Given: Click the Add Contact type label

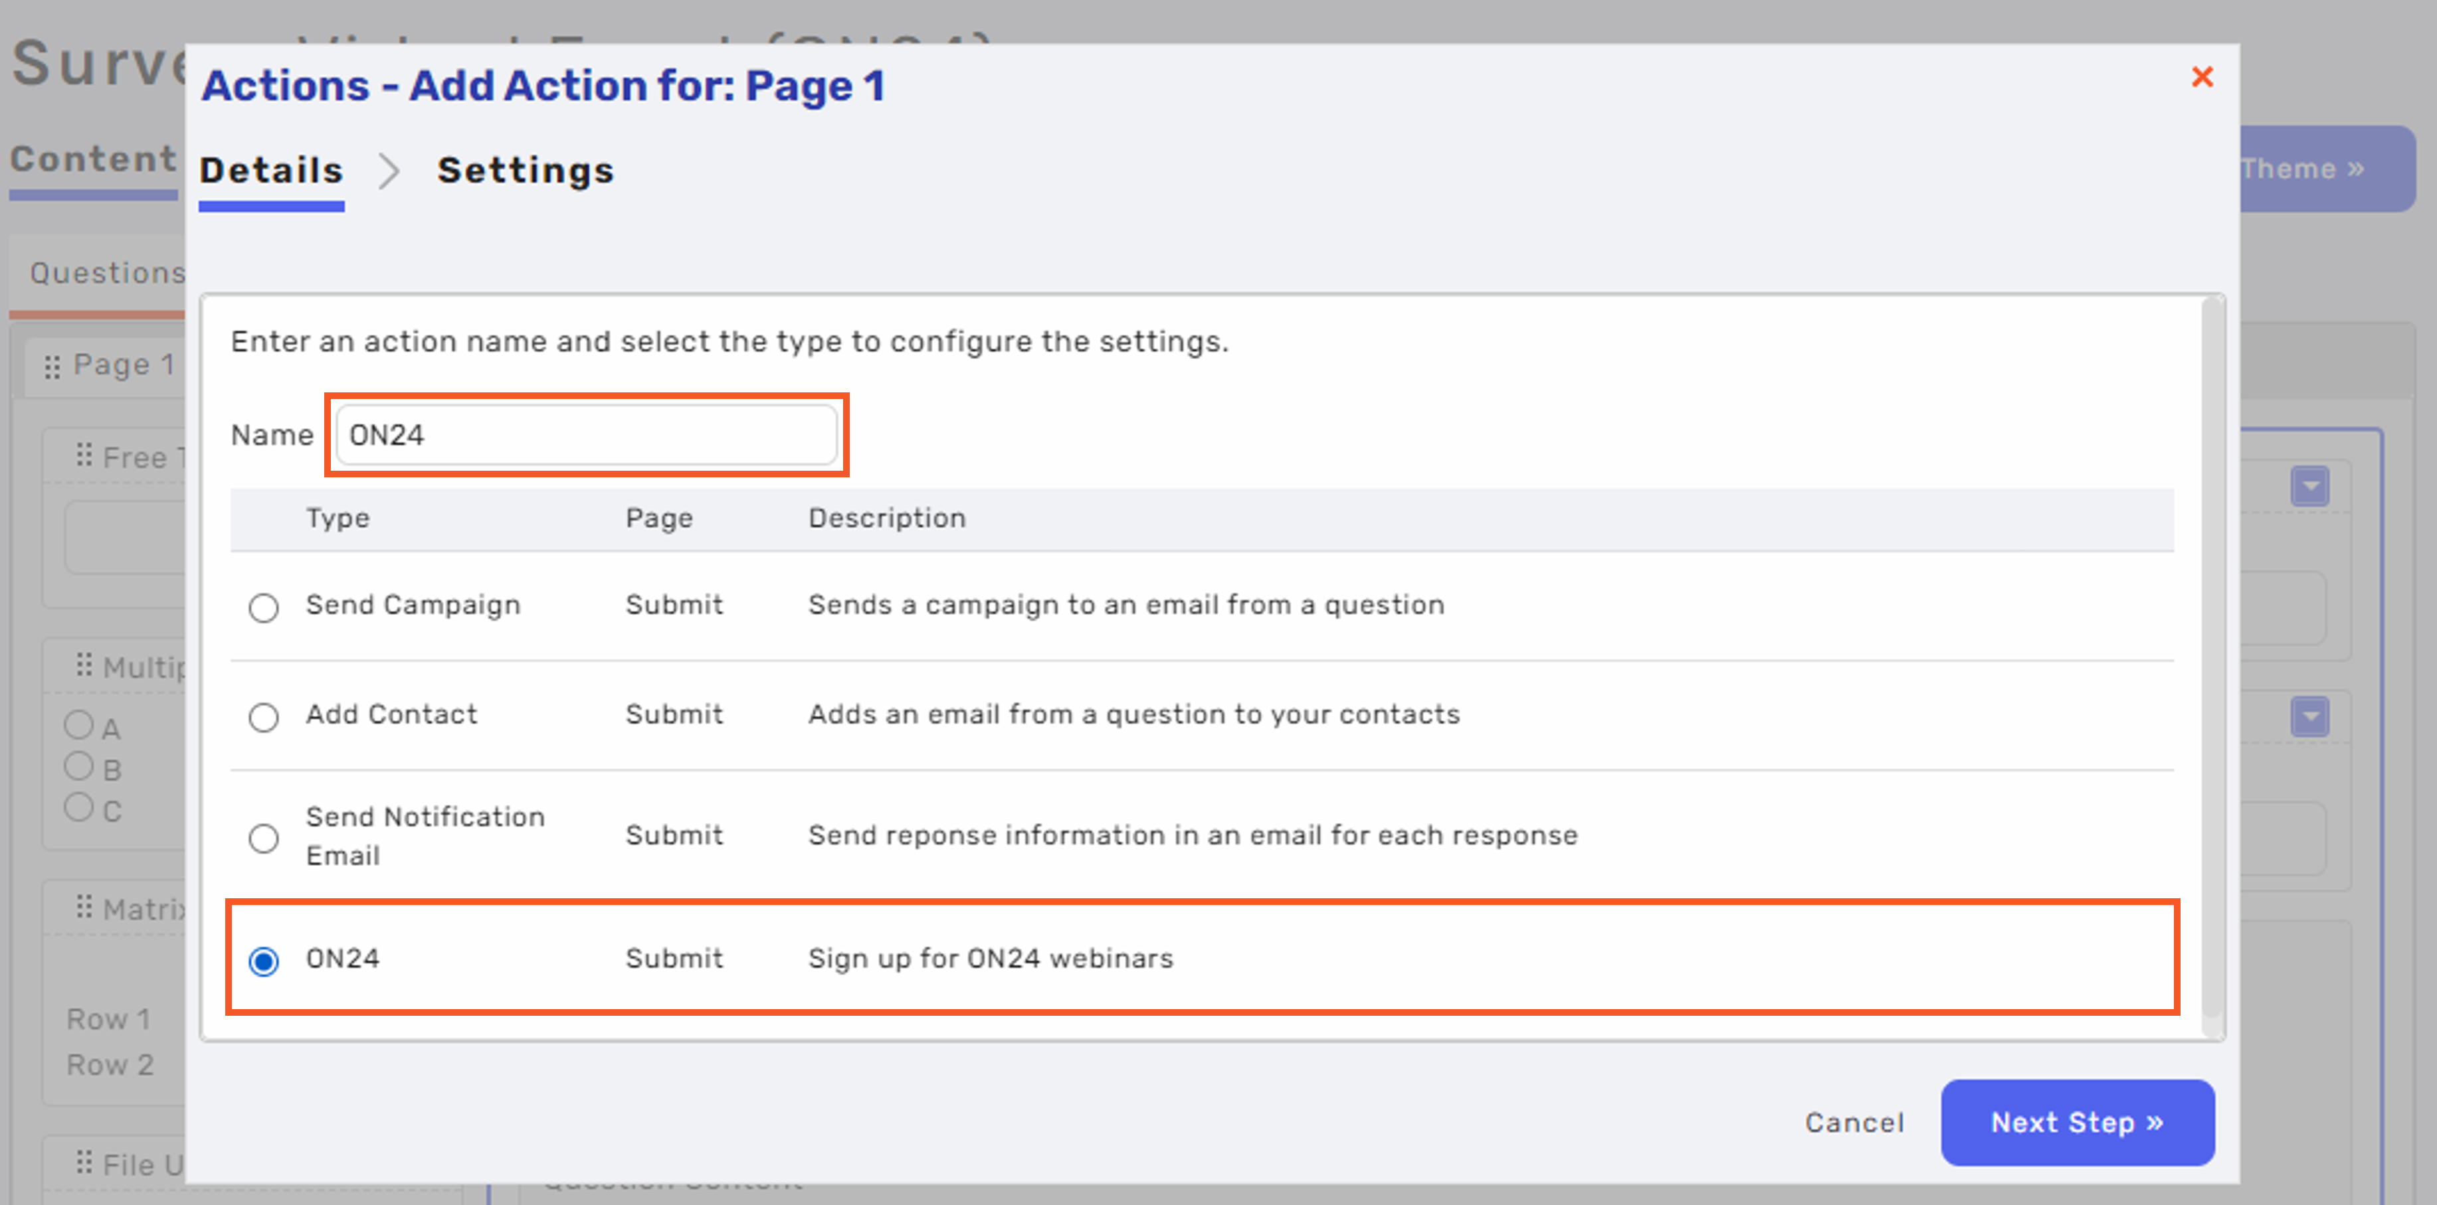Looking at the screenshot, I should pyautogui.click(x=391, y=714).
